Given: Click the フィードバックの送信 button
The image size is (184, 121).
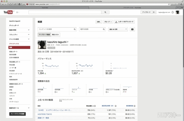Looking at the screenshot, I should (x=17, y=114).
